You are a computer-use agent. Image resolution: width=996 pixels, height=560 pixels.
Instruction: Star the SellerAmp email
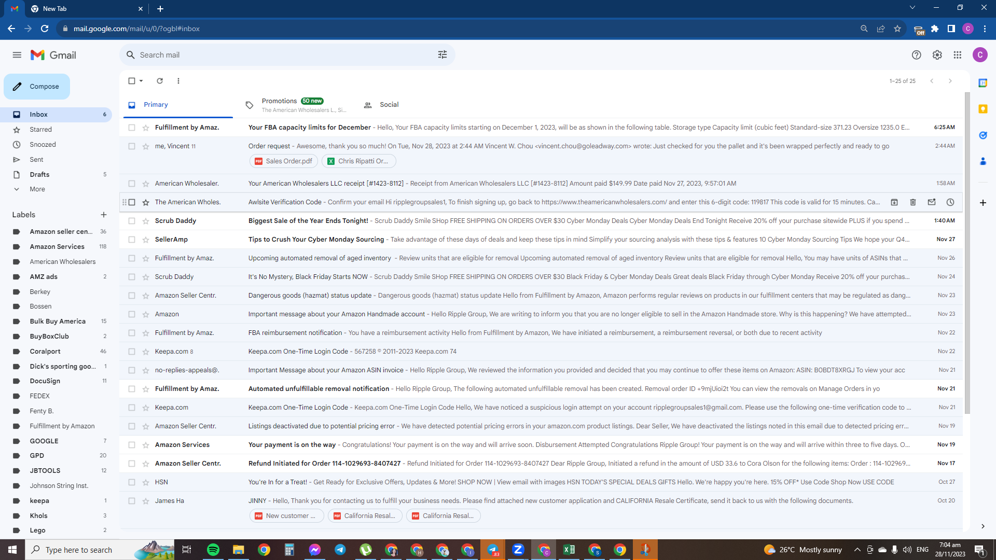[146, 240]
